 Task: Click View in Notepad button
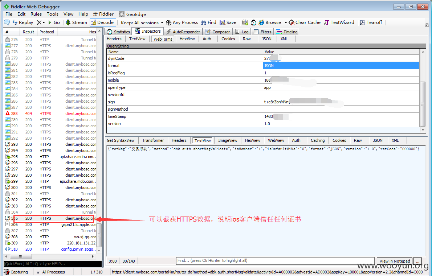pyautogui.click(x=395, y=261)
